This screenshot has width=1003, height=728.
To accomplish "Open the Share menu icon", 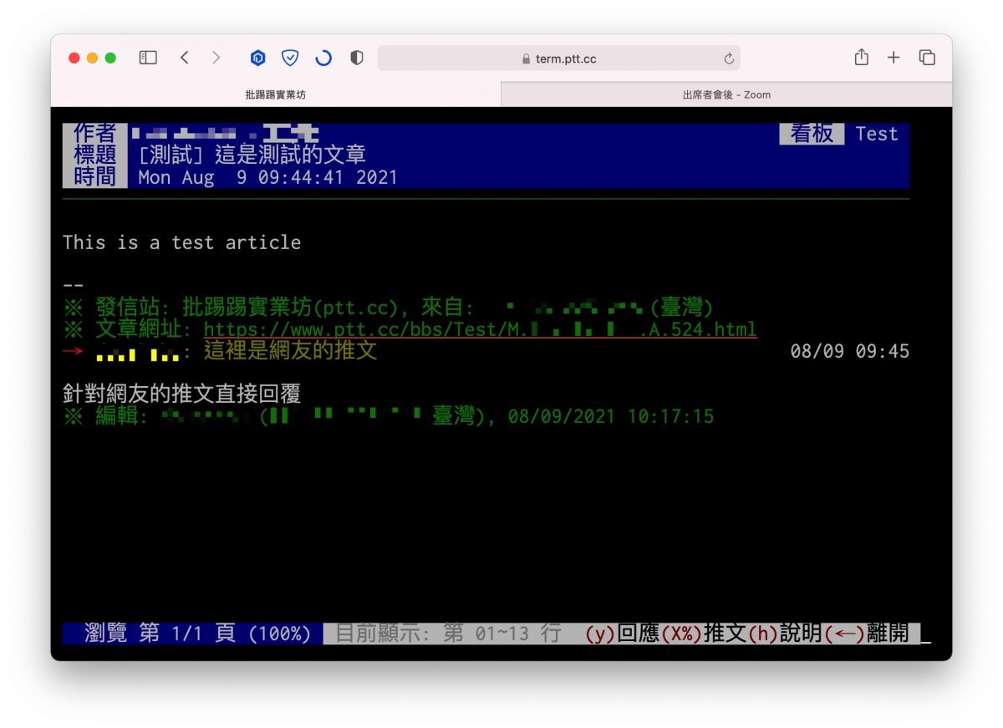I will pos(862,57).
